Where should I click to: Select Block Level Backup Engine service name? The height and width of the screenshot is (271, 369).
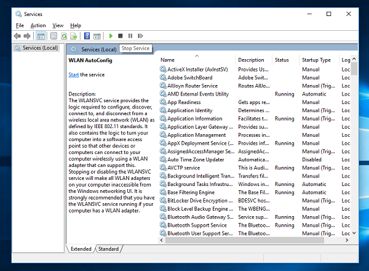(x=200, y=209)
